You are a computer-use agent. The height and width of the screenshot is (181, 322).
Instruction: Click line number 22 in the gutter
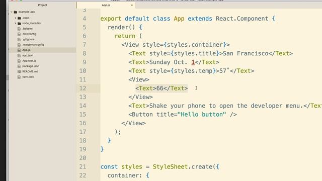83,175
